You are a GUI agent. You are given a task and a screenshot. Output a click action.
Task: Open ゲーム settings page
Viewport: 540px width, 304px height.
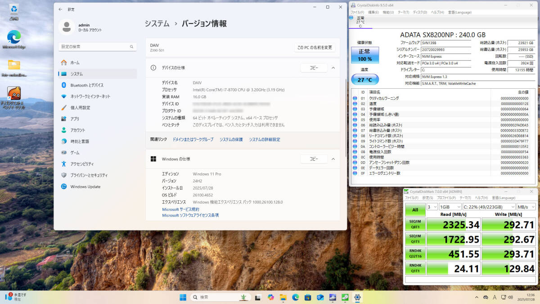tap(97, 153)
